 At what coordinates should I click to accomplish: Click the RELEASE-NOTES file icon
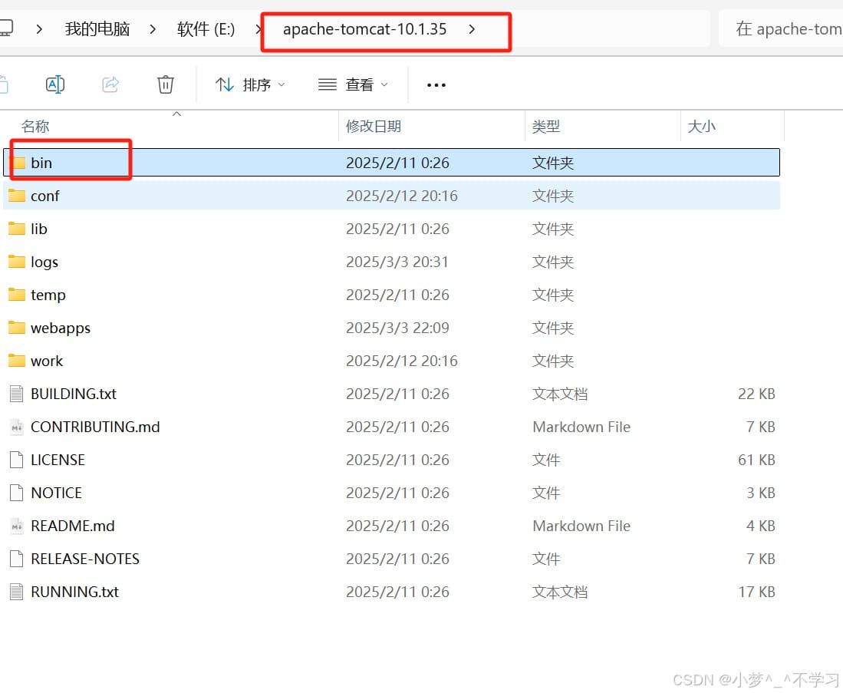coord(17,559)
